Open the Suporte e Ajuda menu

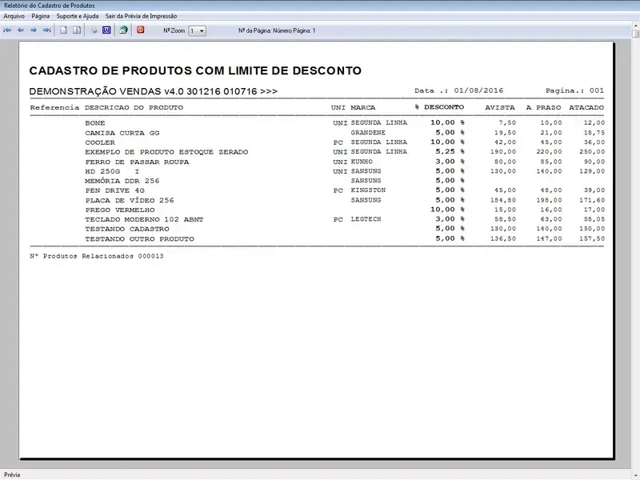(x=78, y=16)
